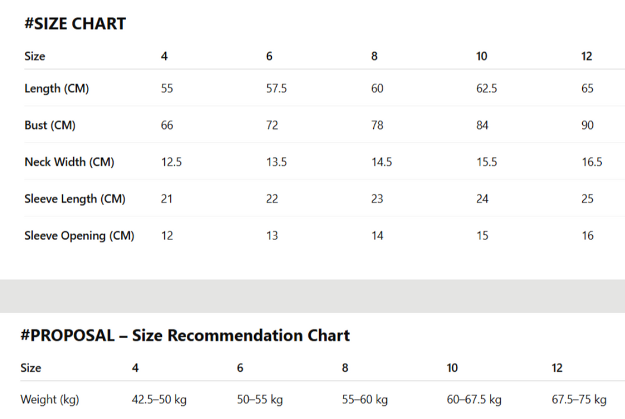This screenshot has width=625, height=419.
Task: Click the neck width value 12.5
Action: pyautogui.click(x=171, y=162)
